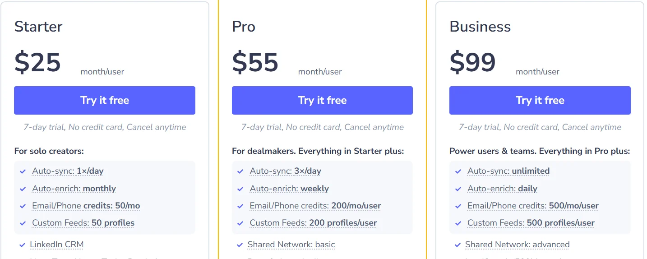Click Business Custom Feeds: 500 profiles/user text

[x=531, y=223]
